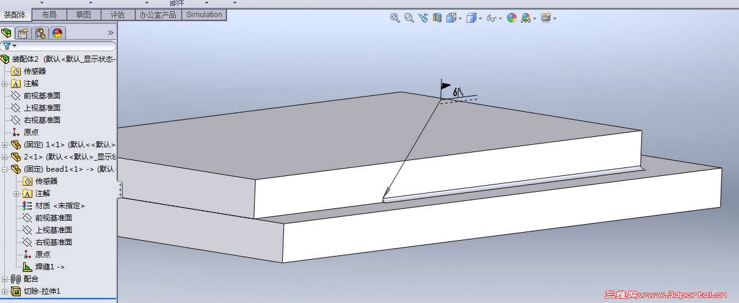The image size is (739, 303).
Task: Open View Orientation dropdown arrow
Action: (x=460, y=19)
